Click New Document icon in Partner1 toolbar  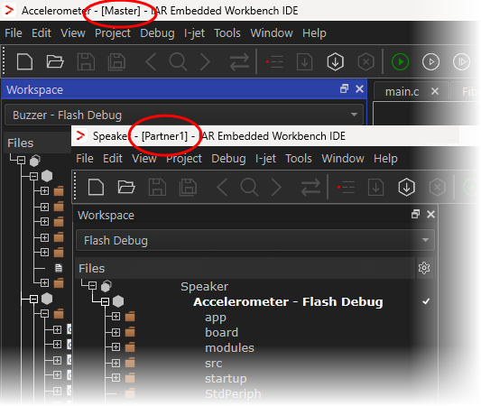96,187
